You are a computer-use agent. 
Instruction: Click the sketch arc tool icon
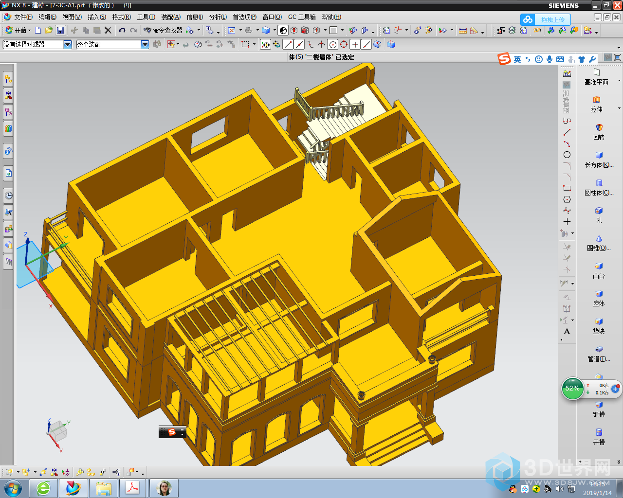tap(567, 143)
